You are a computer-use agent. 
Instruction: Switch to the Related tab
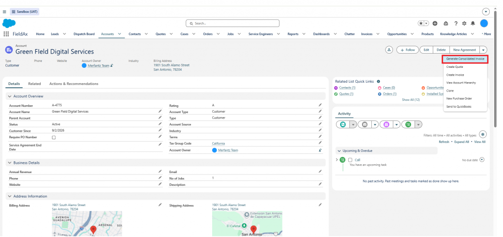[x=34, y=84]
